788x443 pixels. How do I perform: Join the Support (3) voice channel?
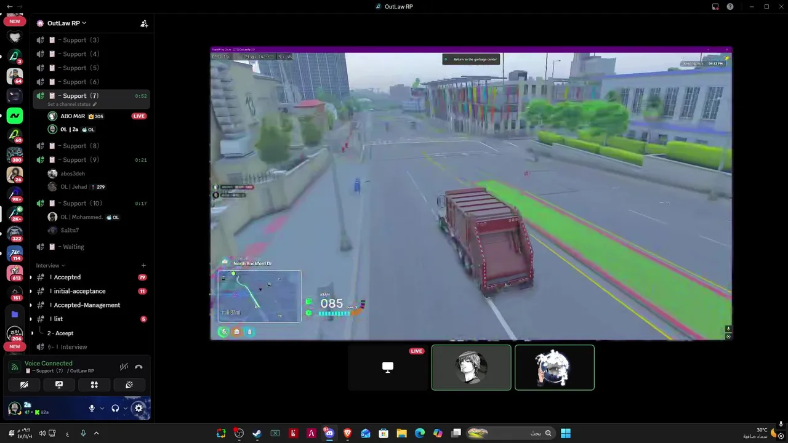pyautogui.click(x=91, y=40)
